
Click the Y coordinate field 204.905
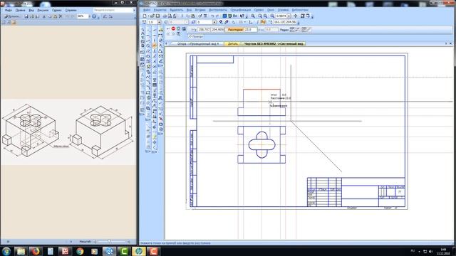click(218, 29)
